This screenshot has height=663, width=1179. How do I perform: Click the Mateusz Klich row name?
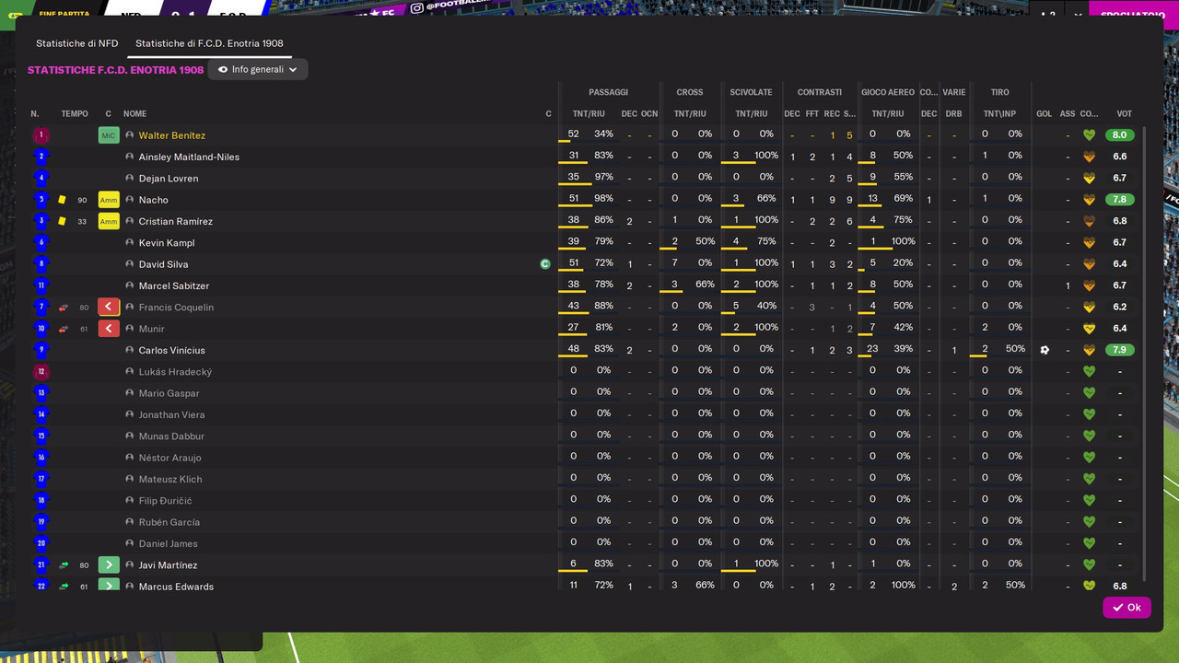(170, 479)
